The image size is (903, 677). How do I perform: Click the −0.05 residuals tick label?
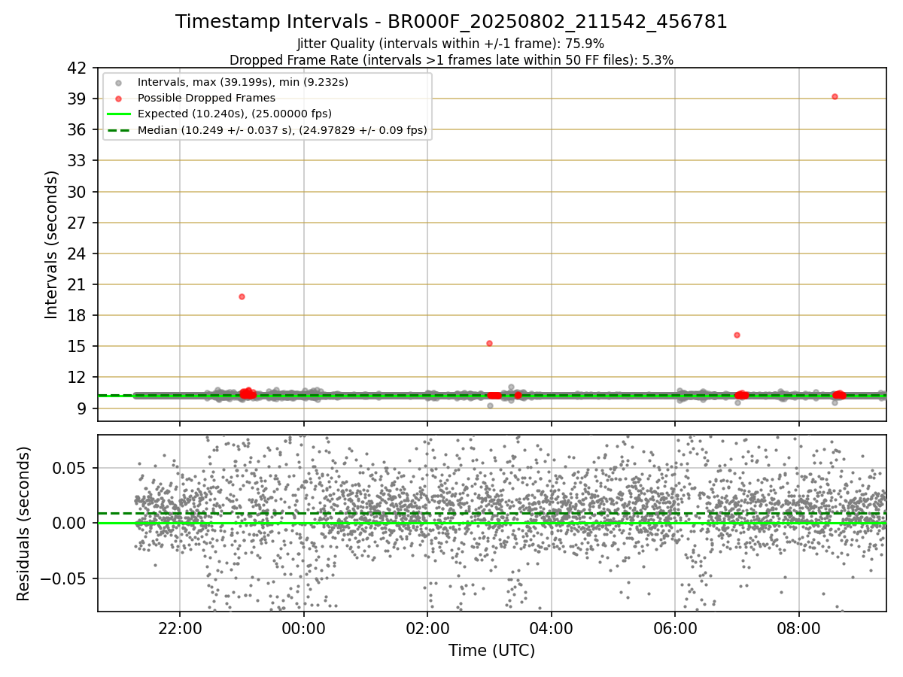pyautogui.click(x=62, y=578)
